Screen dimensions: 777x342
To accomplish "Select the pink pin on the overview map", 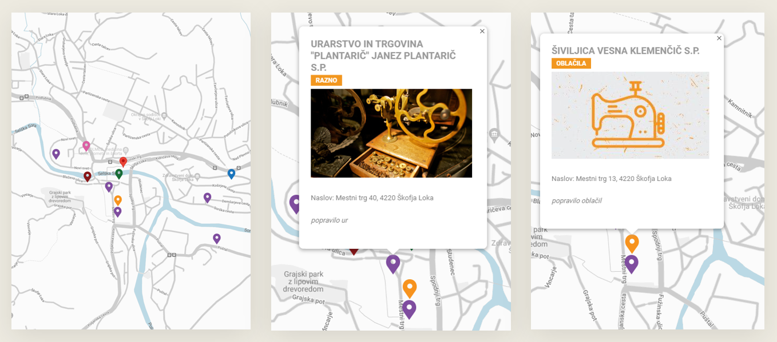I will 86,146.
